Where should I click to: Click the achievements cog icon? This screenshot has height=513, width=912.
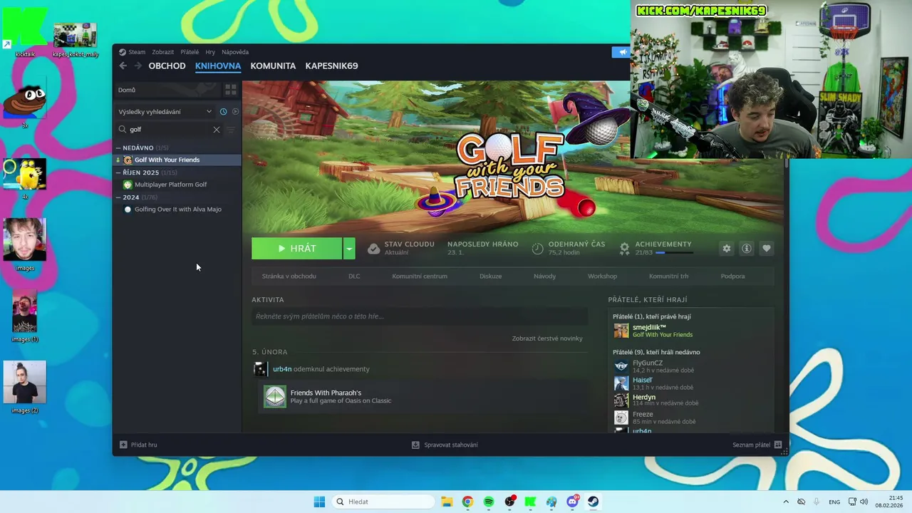pos(624,248)
